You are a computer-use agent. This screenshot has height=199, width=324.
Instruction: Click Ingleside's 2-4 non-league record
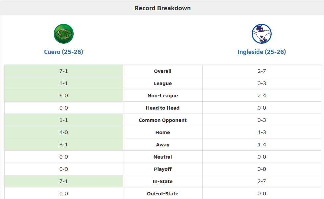(x=262, y=96)
